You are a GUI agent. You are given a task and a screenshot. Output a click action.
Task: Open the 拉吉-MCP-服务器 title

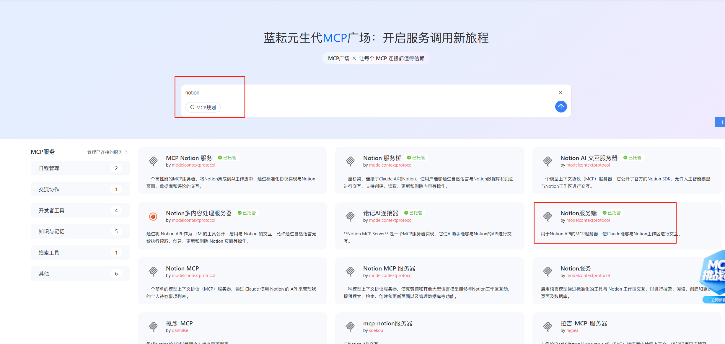point(584,323)
